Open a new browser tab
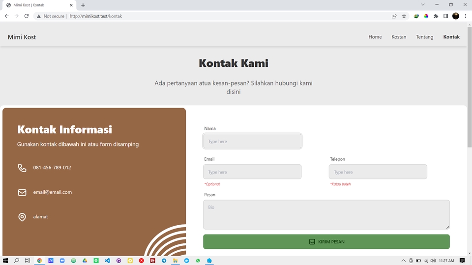 83,5
